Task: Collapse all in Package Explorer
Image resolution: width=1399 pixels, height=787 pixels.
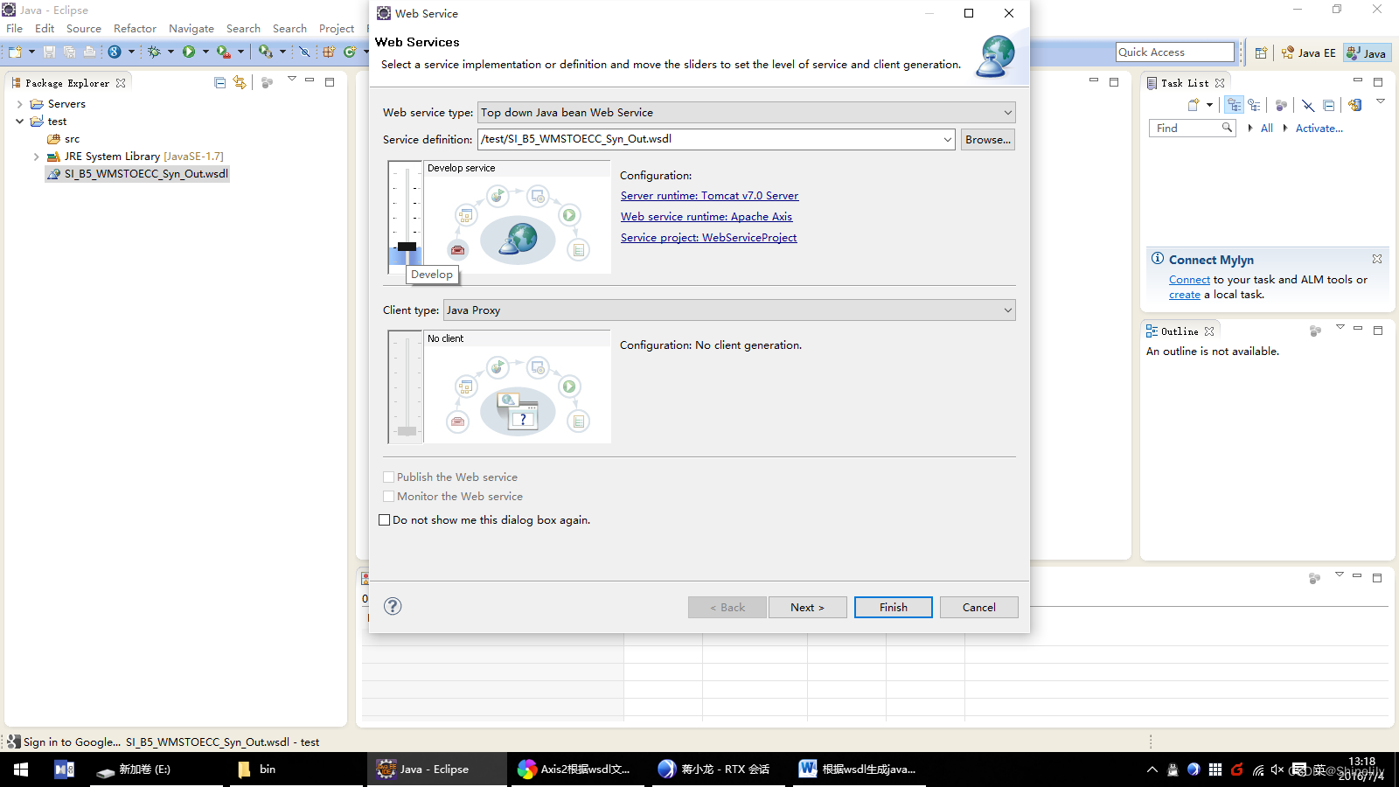Action: (x=219, y=82)
